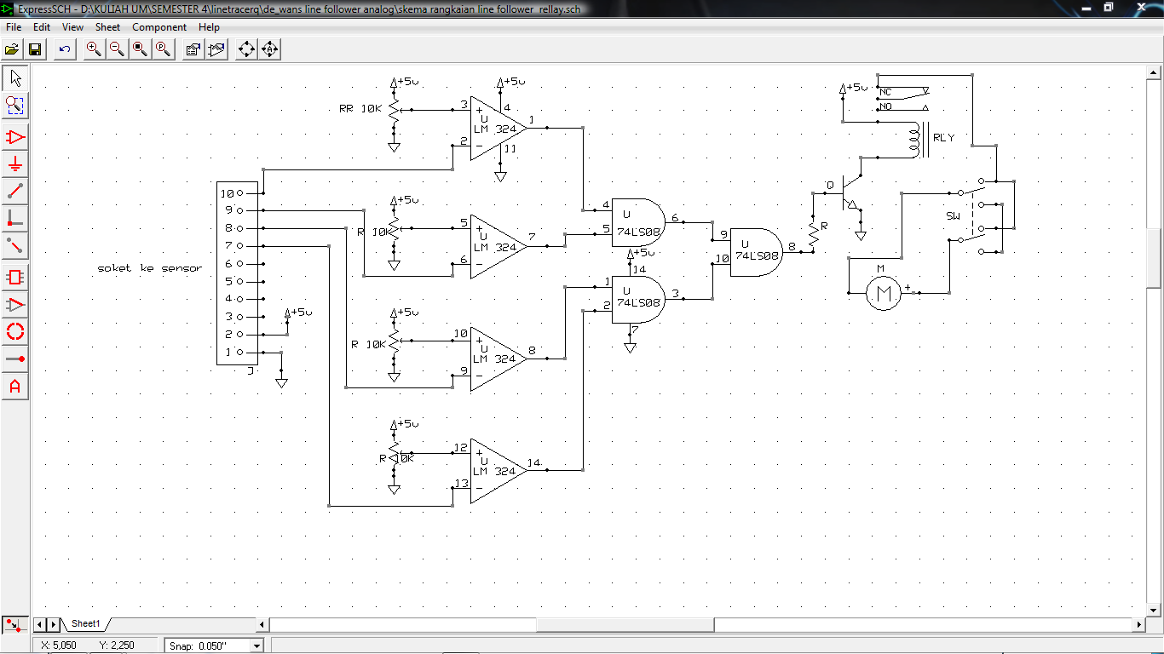Click the zoom out magnifier icon
The height and width of the screenshot is (654, 1164).
117,49
